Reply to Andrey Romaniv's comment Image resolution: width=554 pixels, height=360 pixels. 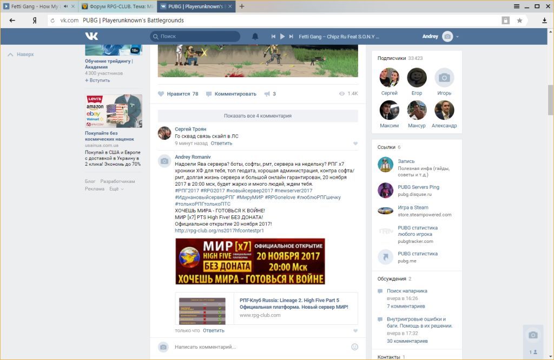[213, 330]
